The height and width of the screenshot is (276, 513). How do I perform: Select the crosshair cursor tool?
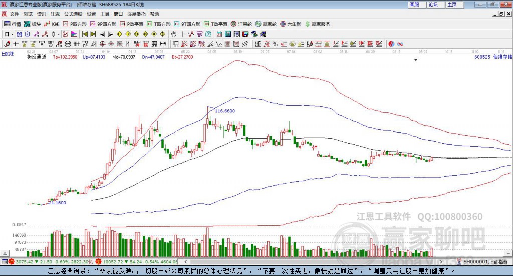point(182,34)
